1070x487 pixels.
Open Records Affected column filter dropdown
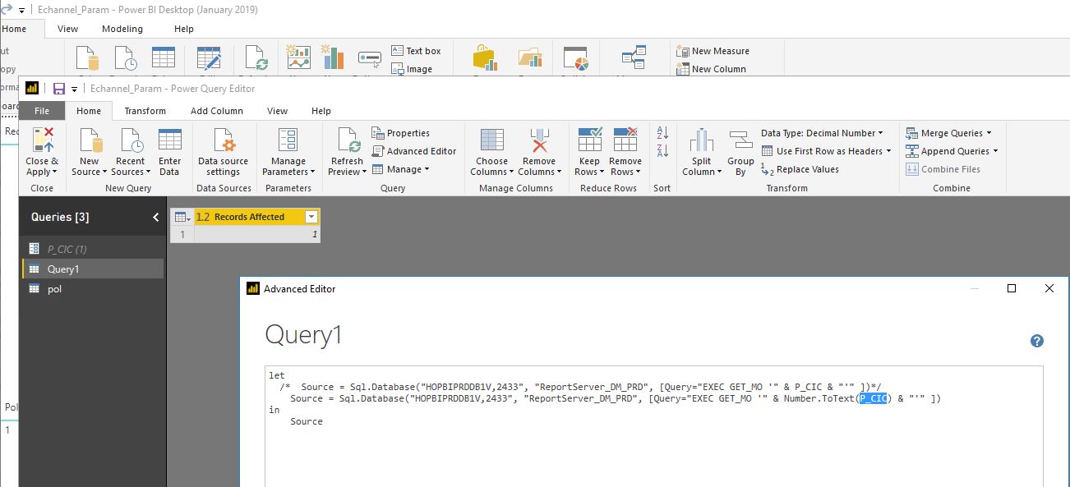click(x=311, y=217)
